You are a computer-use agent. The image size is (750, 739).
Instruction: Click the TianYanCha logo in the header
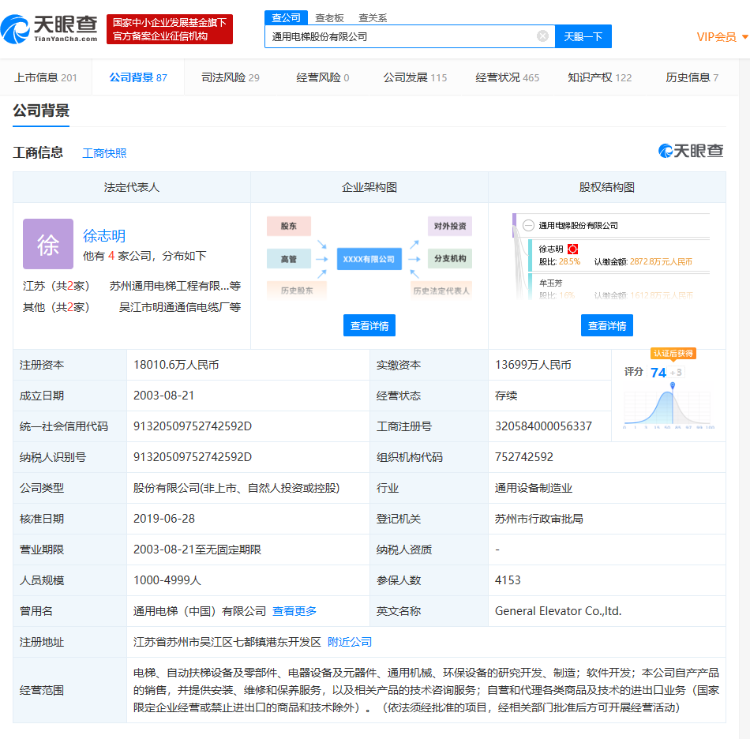(49, 29)
